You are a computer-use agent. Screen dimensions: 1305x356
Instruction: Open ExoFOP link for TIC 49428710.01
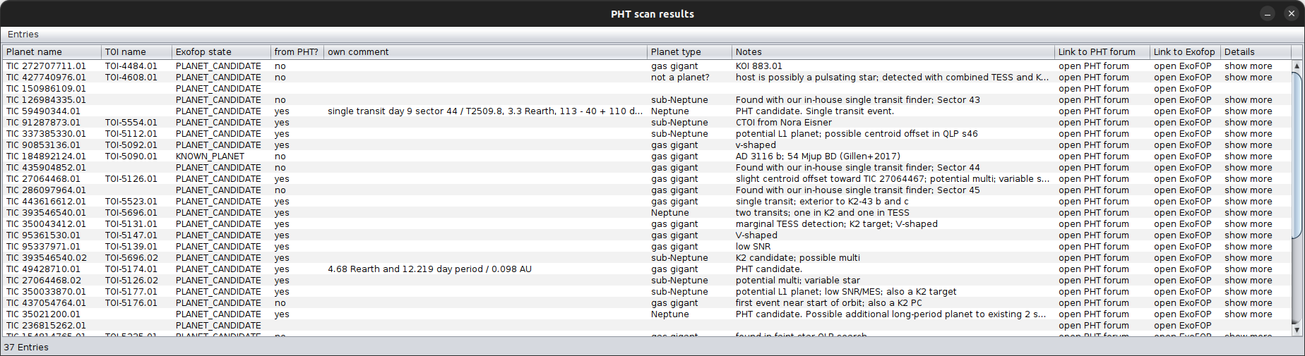pos(1182,269)
